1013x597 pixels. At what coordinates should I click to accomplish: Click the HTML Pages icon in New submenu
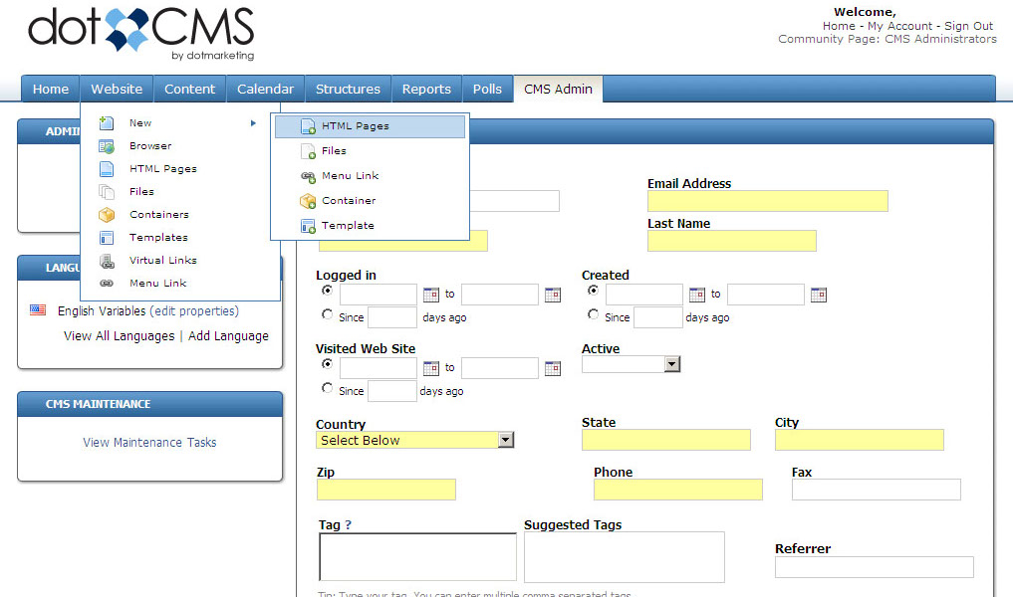(308, 126)
